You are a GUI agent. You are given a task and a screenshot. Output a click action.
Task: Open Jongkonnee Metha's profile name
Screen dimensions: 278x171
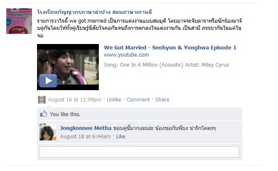86,128
